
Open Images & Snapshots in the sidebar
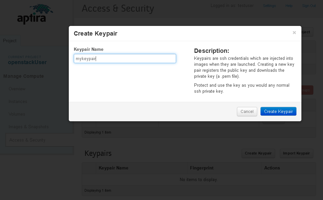pos(29,127)
